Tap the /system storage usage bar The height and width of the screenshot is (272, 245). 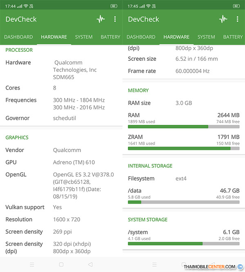point(184,243)
